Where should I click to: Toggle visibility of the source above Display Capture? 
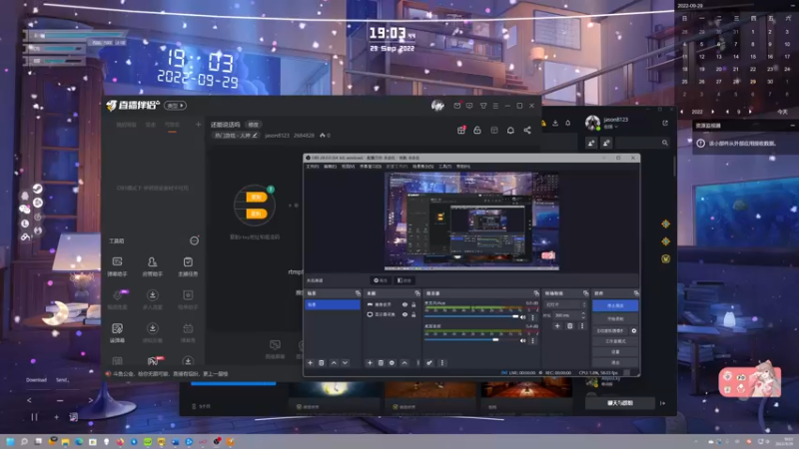pos(405,304)
